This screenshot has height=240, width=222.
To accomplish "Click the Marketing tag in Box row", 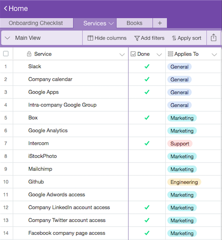I will coord(182,118).
